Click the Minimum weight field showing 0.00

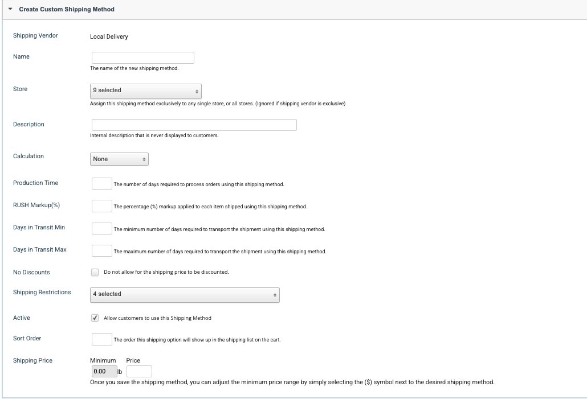(104, 371)
